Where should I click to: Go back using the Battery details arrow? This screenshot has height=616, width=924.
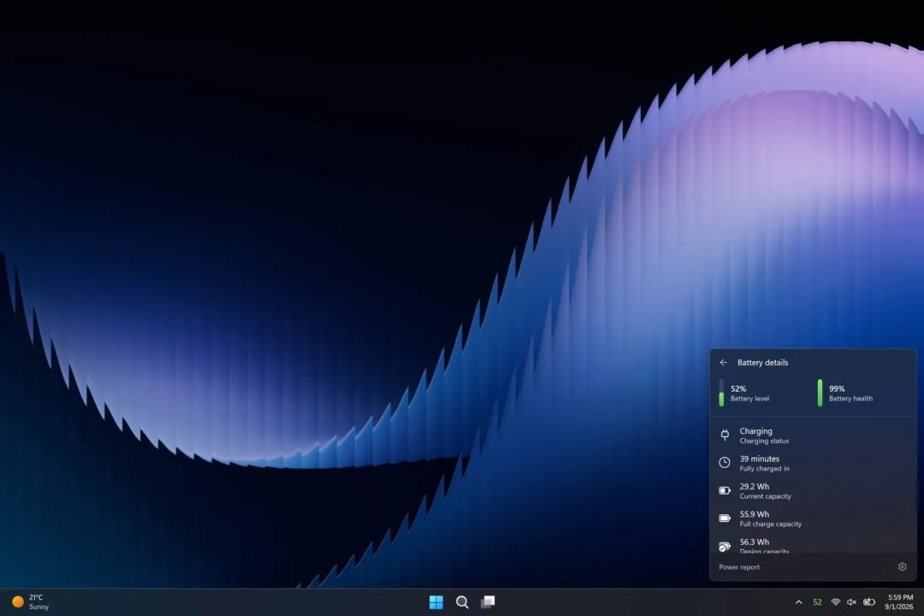(x=724, y=363)
